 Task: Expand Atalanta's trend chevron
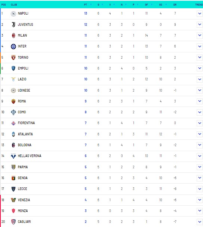click(x=200, y=134)
